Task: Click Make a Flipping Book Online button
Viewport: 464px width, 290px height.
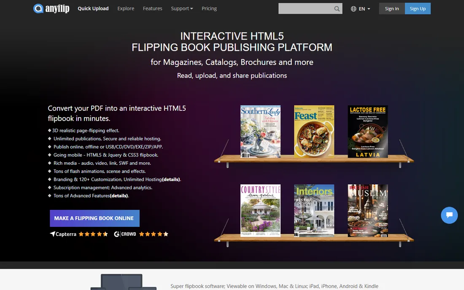Action: pyautogui.click(x=94, y=218)
